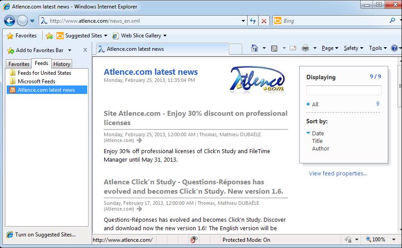Select the All filter option
The image size is (402, 248).
pos(315,104)
